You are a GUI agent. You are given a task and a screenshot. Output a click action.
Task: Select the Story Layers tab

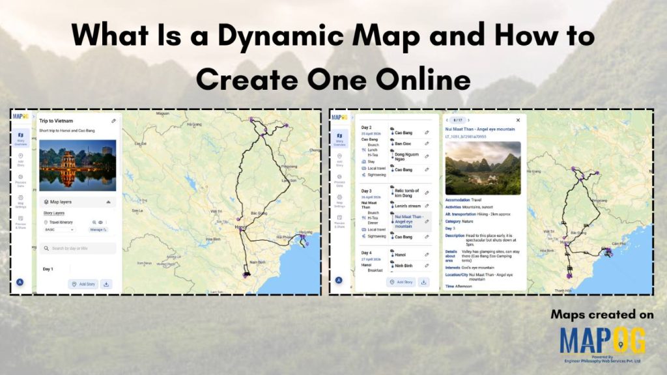coord(54,213)
